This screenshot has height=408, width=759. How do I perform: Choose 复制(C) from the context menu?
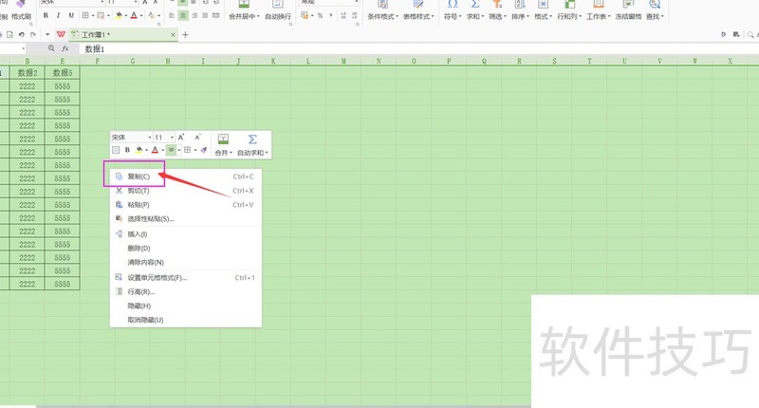[x=185, y=176]
